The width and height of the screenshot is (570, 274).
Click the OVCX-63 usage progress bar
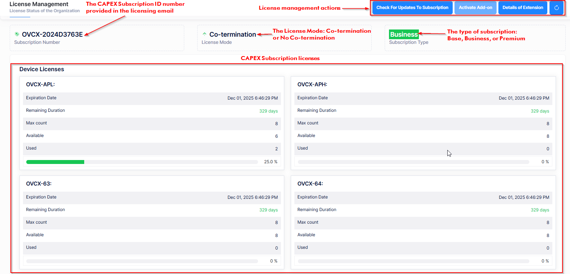coord(142,261)
